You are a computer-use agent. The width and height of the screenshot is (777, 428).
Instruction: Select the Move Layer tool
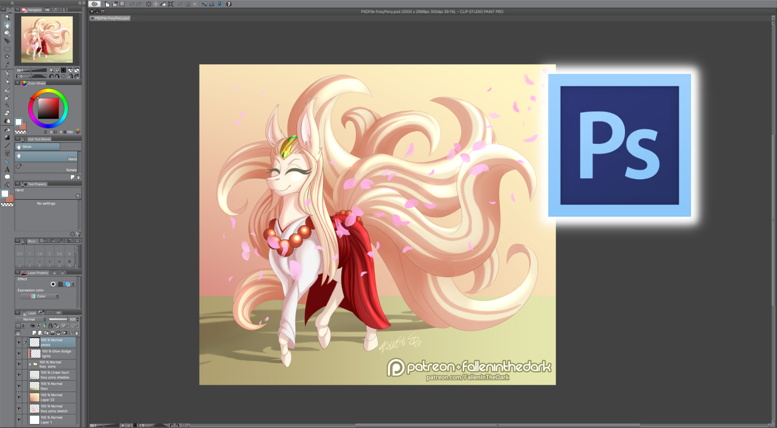coord(7,41)
